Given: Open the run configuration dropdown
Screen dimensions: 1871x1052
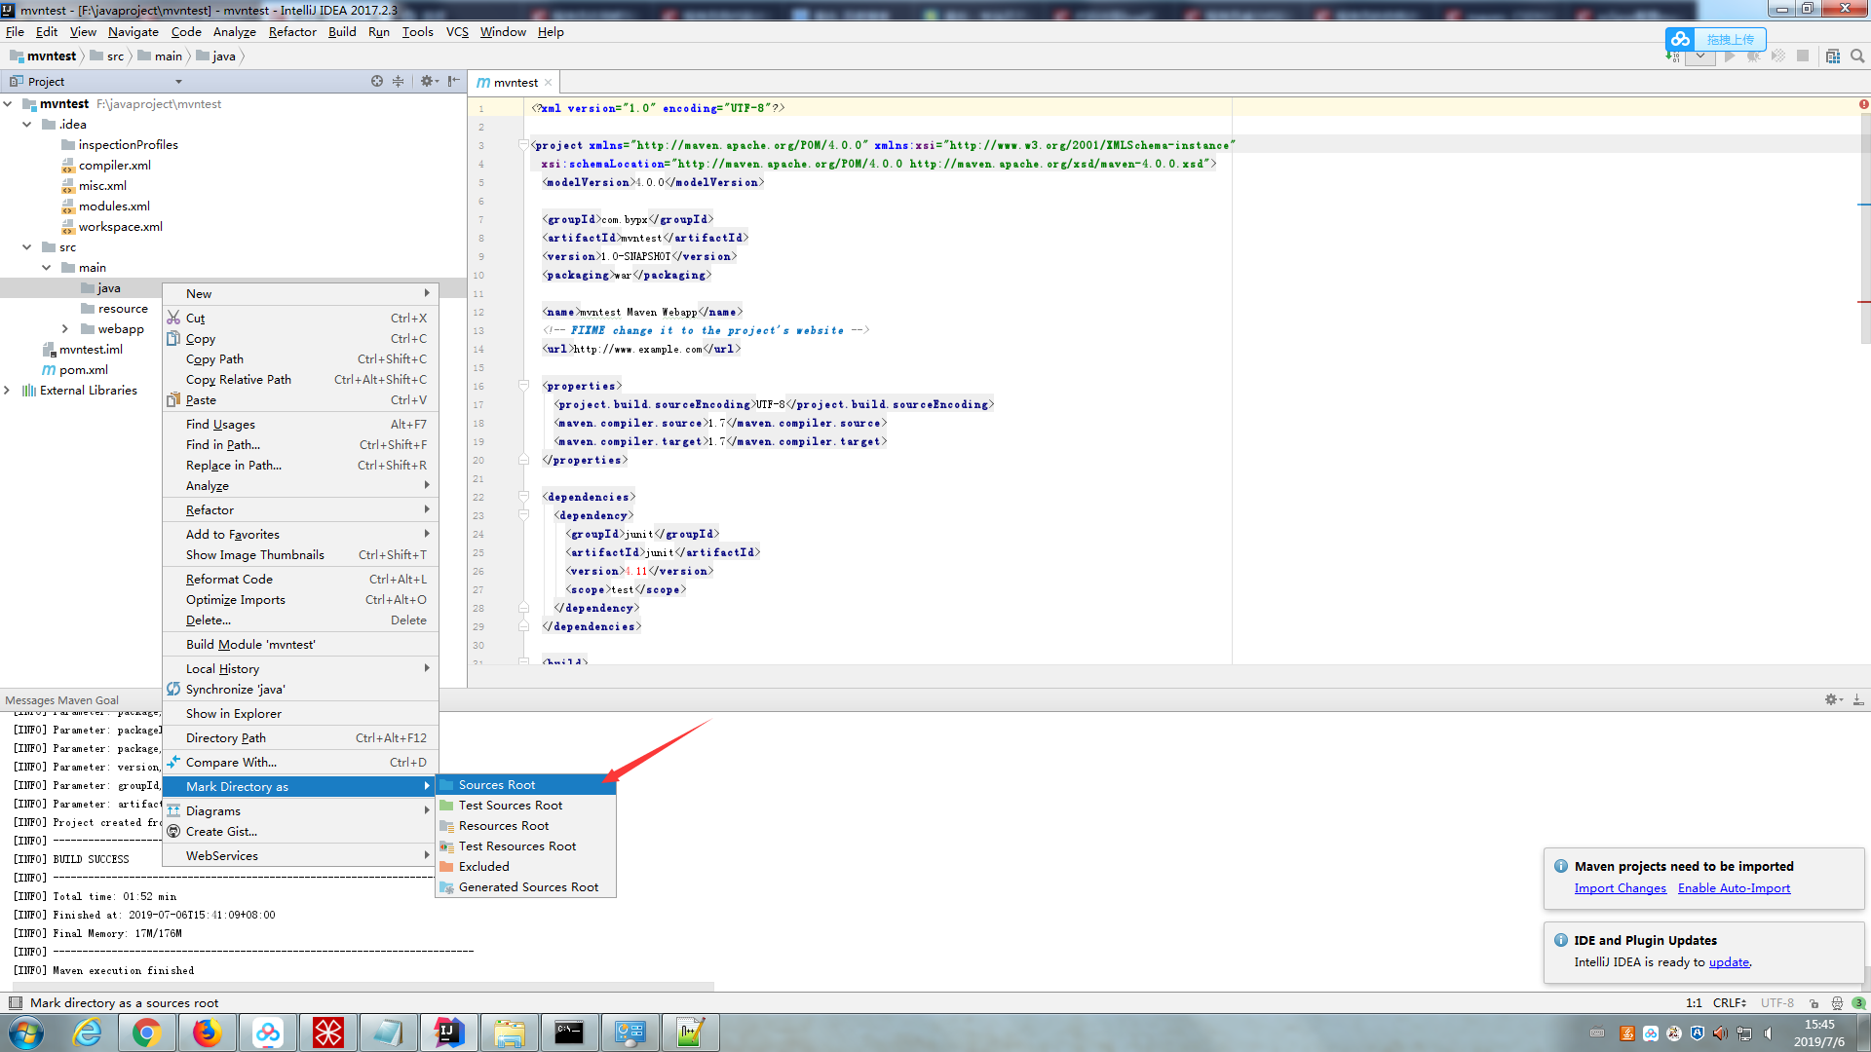Looking at the screenshot, I should (x=1700, y=56).
